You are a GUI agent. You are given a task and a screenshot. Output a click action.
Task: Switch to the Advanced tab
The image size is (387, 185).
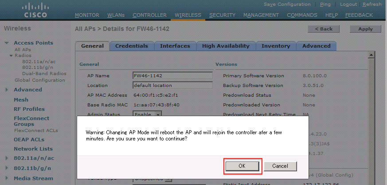(317, 46)
